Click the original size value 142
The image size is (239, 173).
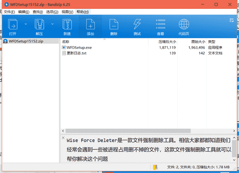point(202,53)
